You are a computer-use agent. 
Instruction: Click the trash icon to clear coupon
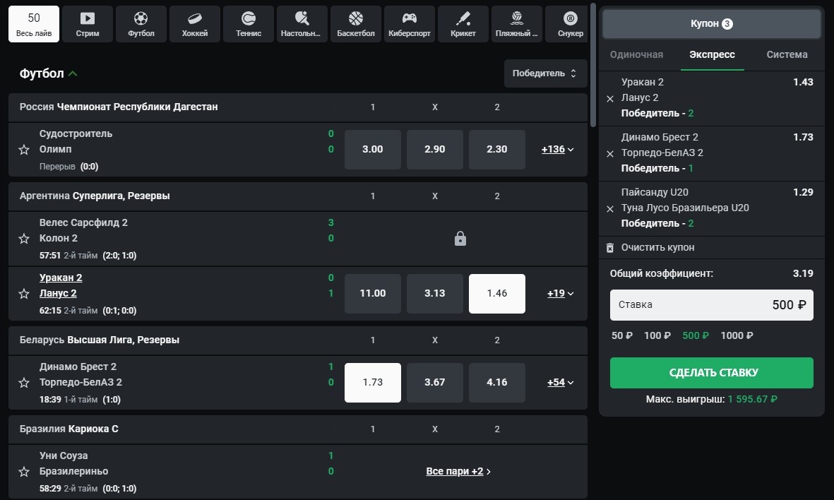[610, 247]
